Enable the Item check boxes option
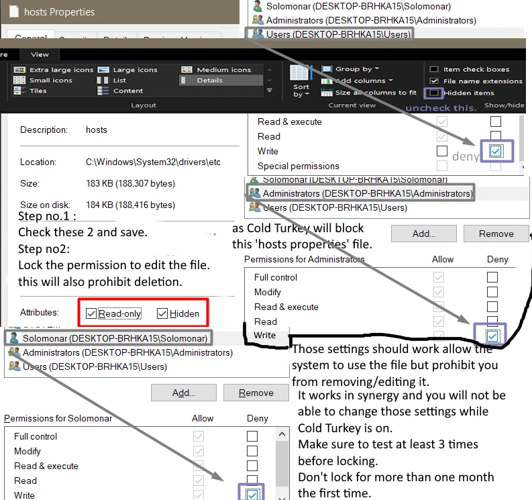This screenshot has height=500, width=532. tap(434, 70)
